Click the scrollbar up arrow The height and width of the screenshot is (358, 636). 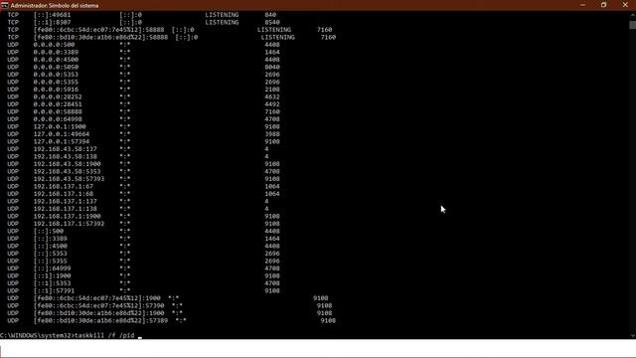click(x=632, y=15)
